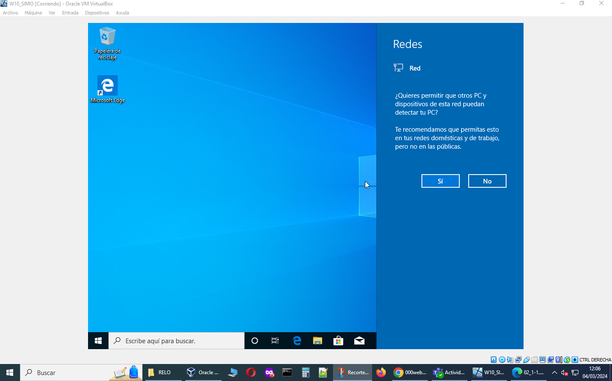Open the Ver menu
Viewport: 612px width, 381px height.
coord(52,13)
